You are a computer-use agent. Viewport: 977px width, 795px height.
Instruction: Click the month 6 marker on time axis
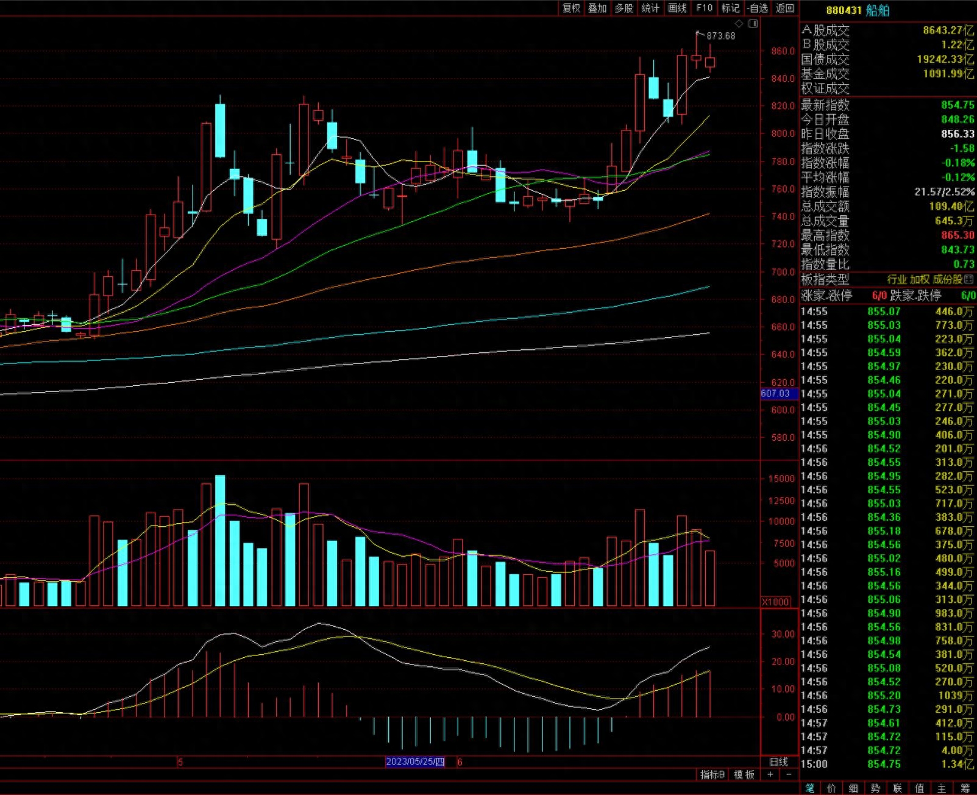[460, 762]
